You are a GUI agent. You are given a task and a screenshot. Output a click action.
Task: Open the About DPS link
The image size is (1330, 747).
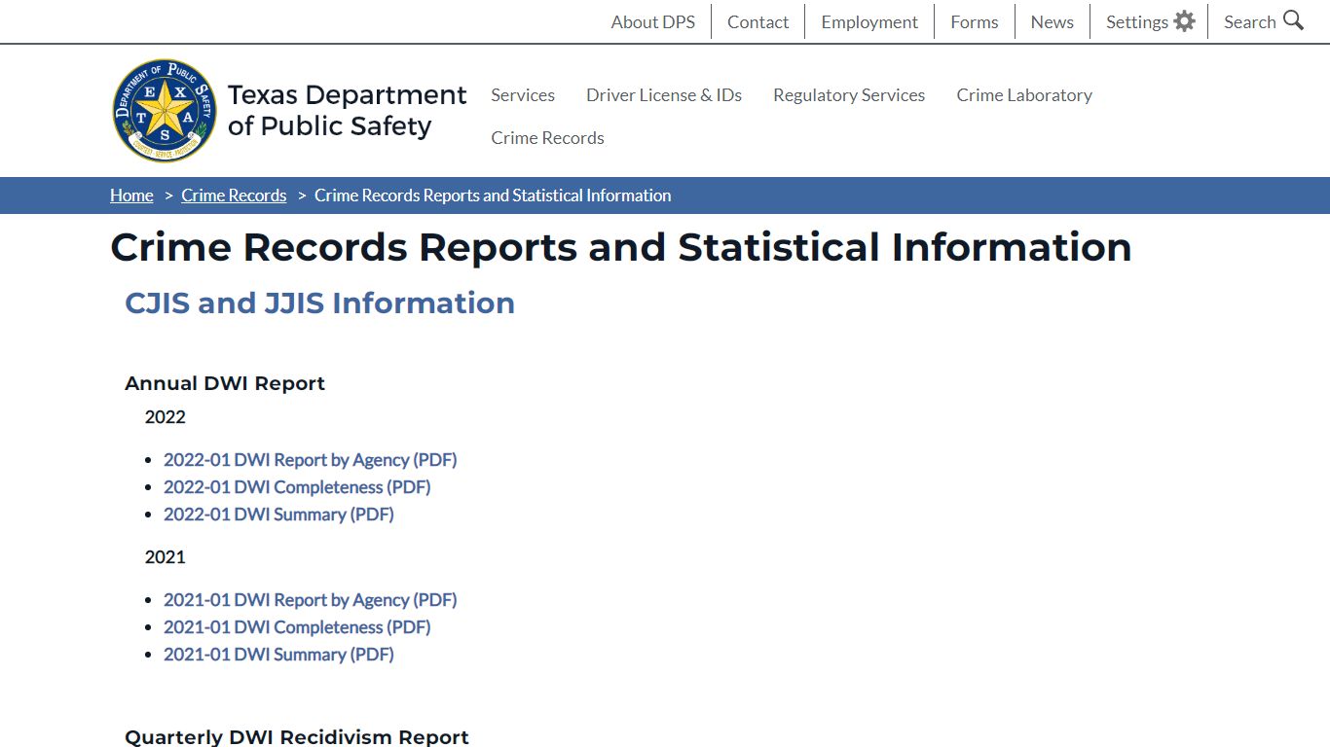point(652,21)
